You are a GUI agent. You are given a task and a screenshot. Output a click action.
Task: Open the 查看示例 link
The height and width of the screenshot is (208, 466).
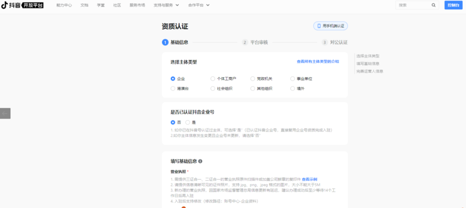pos(309,179)
